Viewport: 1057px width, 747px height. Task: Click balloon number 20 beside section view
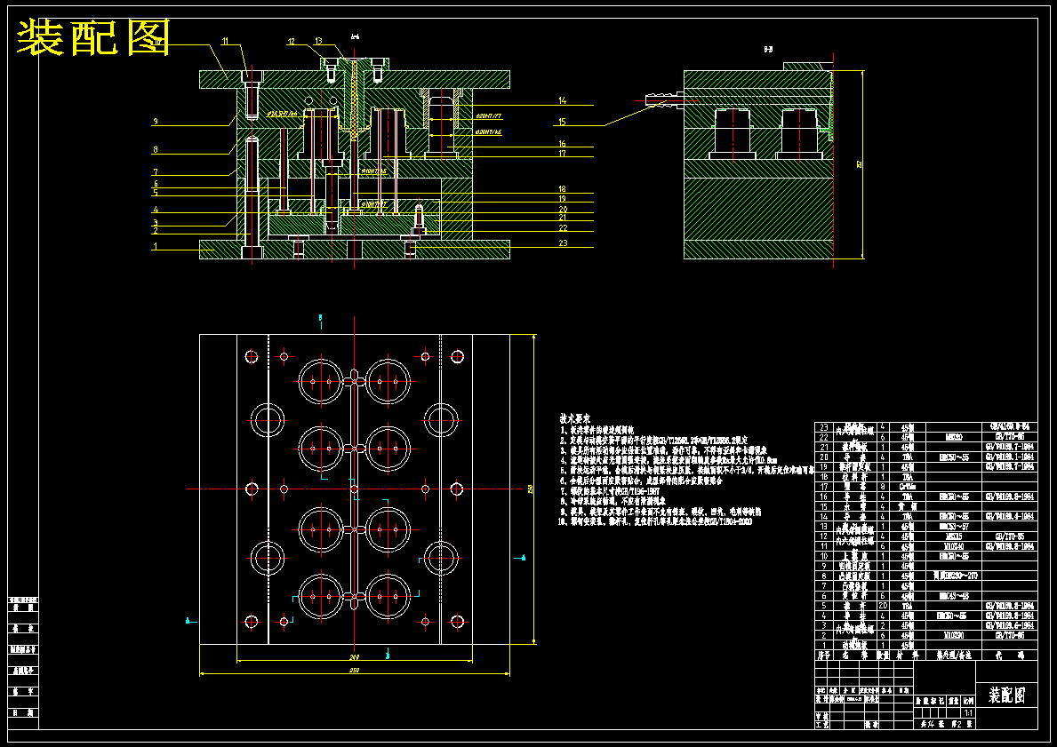[562, 209]
